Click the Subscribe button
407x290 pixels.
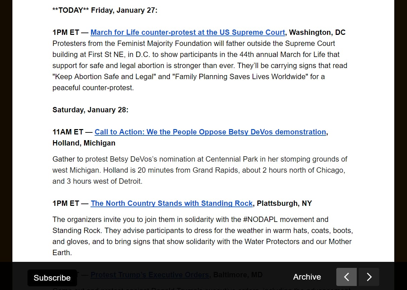click(52, 278)
